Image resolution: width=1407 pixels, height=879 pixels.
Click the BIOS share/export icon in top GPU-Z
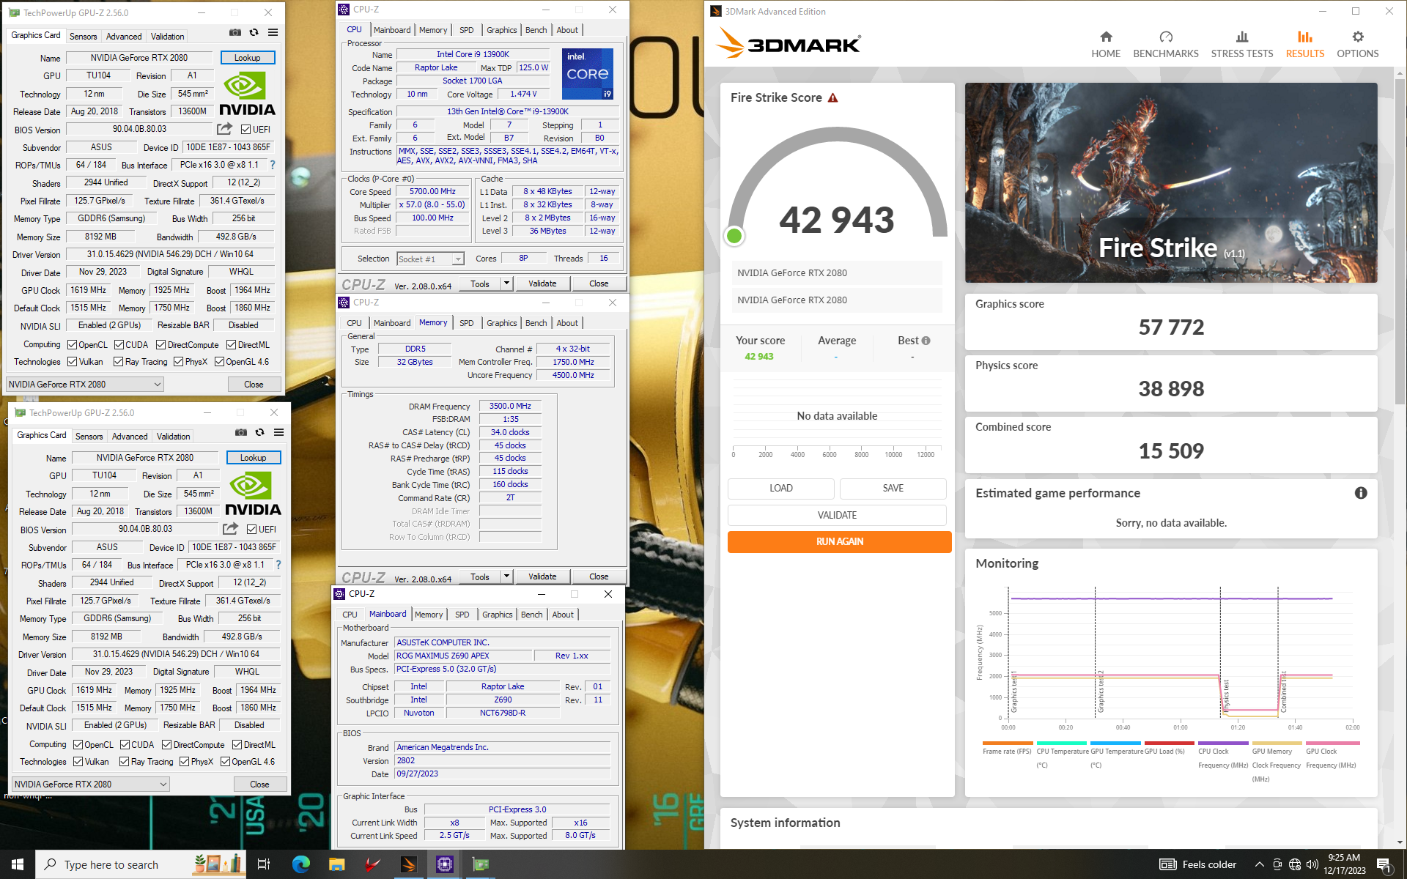(x=224, y=129)
